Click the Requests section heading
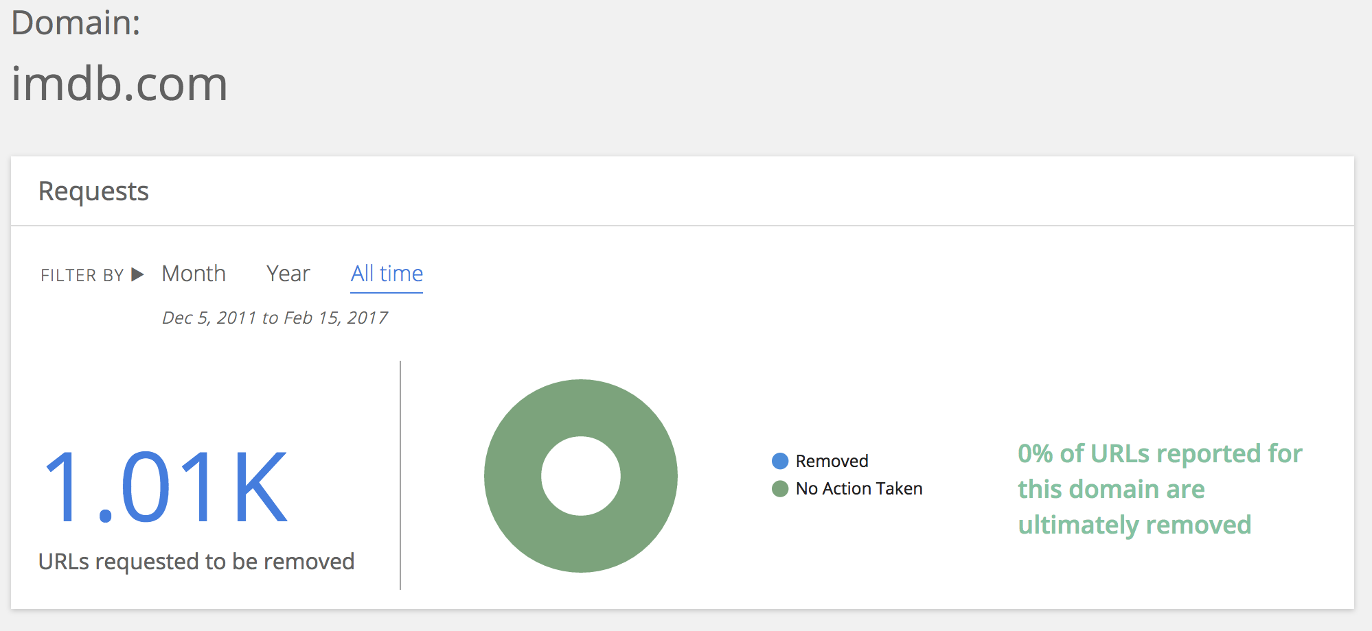 point(93,191)
